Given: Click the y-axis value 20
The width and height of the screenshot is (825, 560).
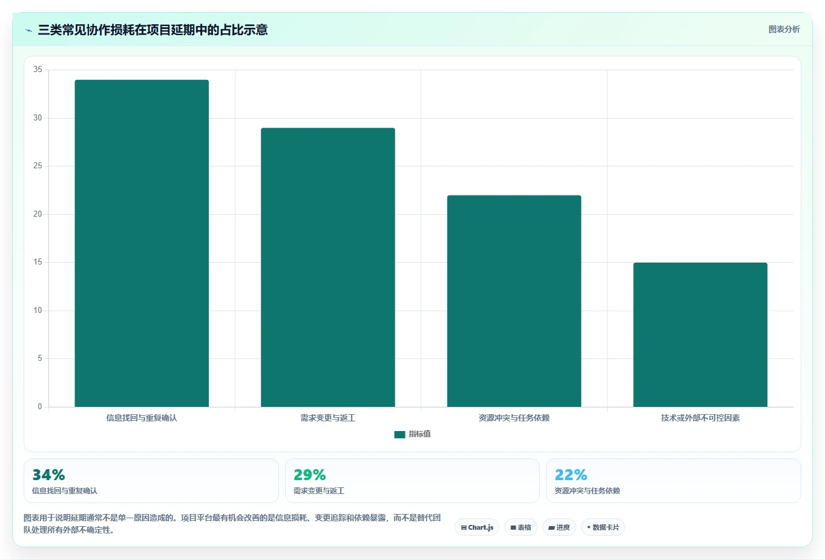Looking at the screenshot, I should [x=38, y=214].
